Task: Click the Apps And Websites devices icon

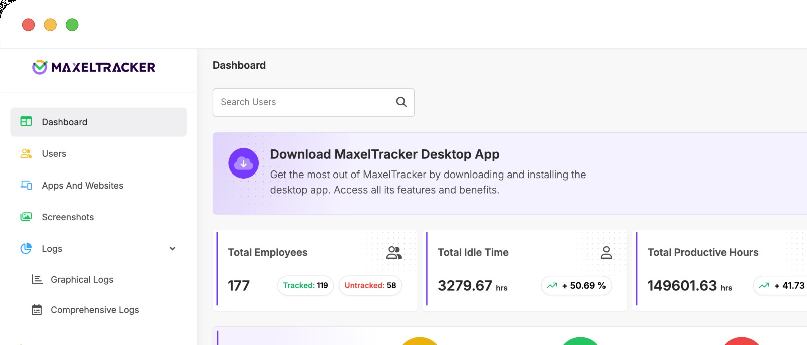Action: [26, 186]
